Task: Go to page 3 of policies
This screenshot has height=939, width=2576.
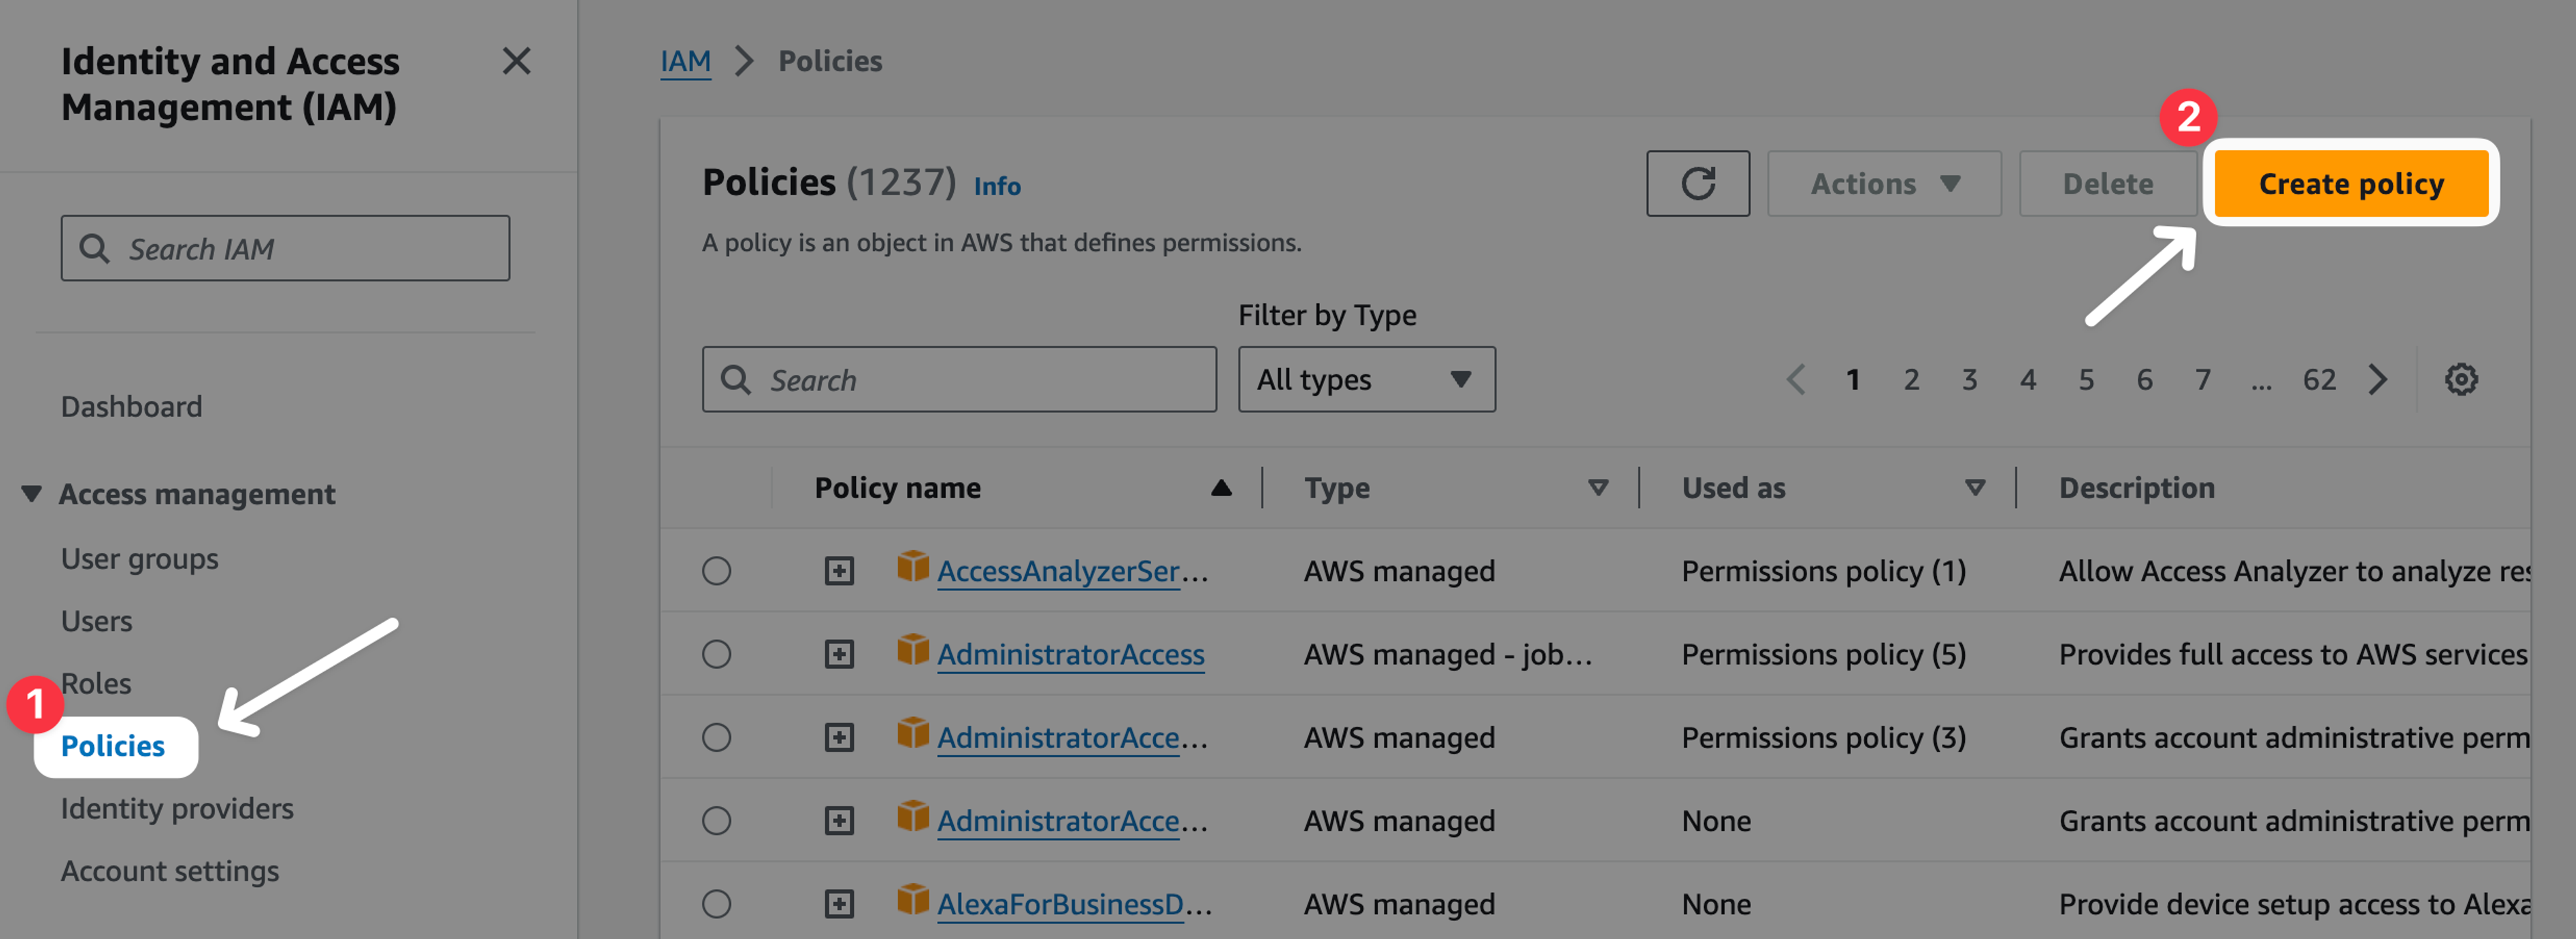Action: click(1969, 379)
